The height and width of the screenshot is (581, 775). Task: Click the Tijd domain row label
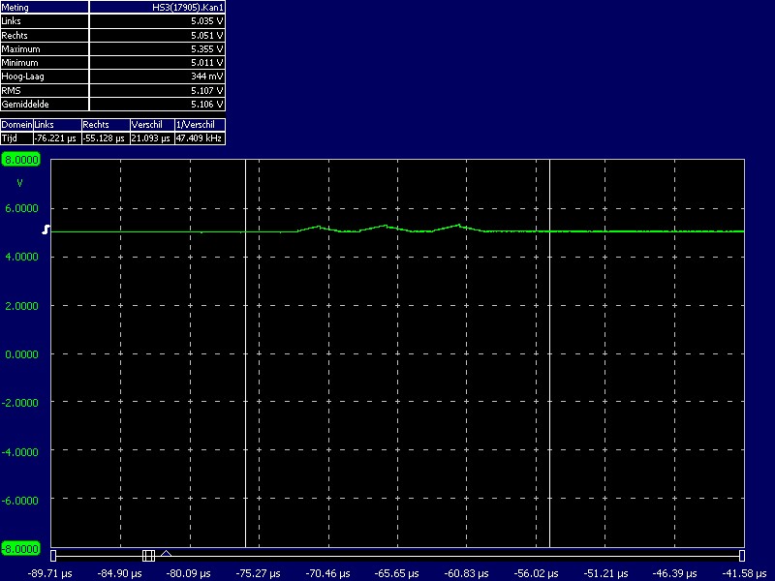coord(16,138)
